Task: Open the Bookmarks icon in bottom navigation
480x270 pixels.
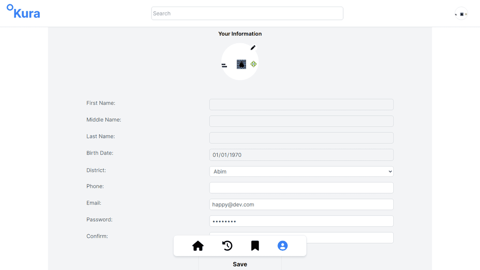Action: point(255,246)
